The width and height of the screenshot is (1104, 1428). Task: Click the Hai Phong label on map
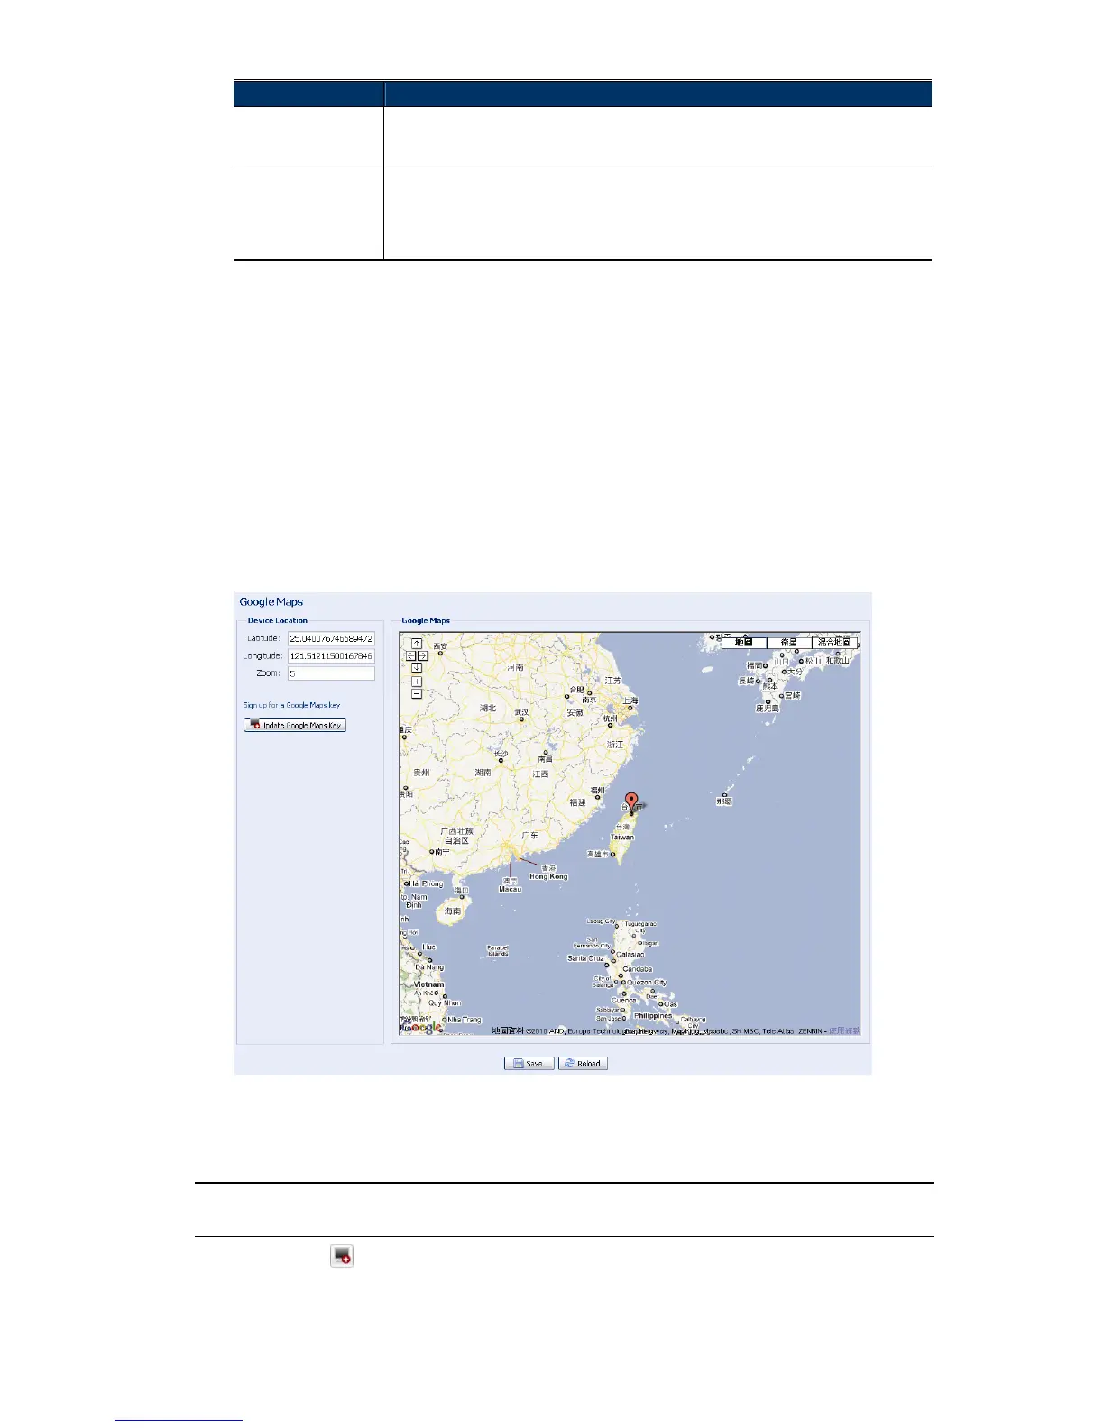426,883
